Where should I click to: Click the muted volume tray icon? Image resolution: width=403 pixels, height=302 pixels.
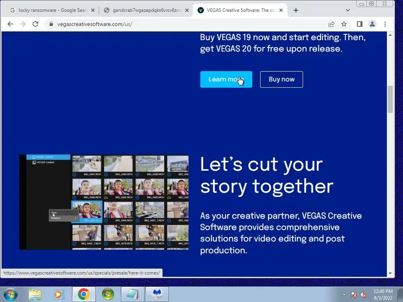(x=363, y=295)
